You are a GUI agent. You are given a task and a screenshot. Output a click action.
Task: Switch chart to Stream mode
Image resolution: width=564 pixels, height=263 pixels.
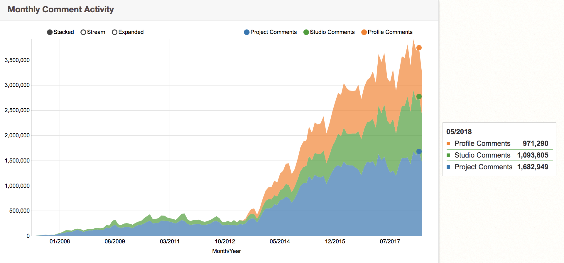click(83, 32)
